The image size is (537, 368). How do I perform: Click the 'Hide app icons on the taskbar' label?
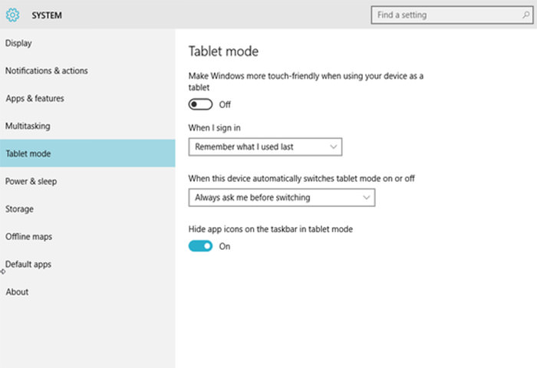[x=270, y=229]
